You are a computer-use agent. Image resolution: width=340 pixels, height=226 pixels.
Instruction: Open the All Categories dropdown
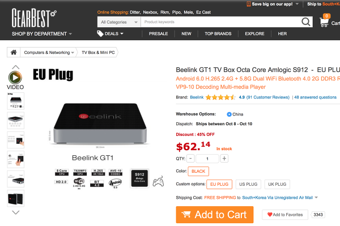[119, 22]
